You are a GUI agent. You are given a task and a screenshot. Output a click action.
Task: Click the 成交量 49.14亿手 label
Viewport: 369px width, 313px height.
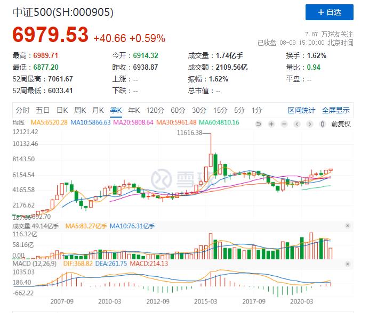point(36,226)
